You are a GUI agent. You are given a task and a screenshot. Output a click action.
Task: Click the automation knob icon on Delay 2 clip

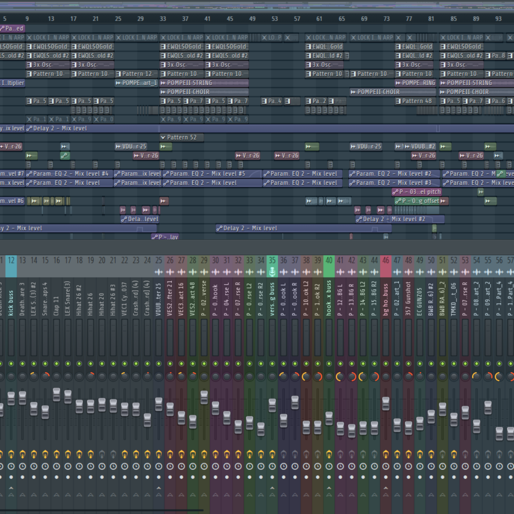[x=29, y=128]
